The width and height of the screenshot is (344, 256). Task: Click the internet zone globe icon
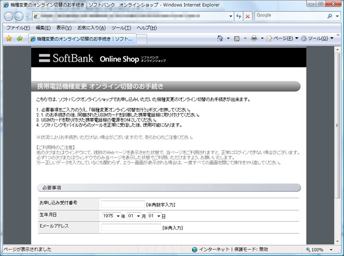pyautogui.click(x=195, y=250)
